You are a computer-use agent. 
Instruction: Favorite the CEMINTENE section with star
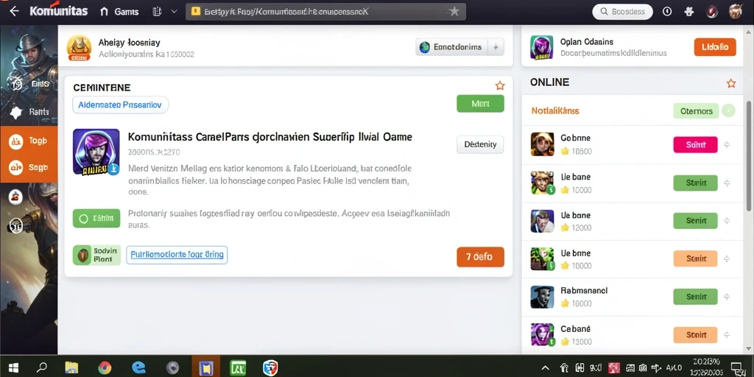pos(500,86)
